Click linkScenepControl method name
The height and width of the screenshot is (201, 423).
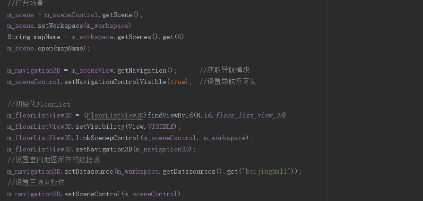pos(107,138)
